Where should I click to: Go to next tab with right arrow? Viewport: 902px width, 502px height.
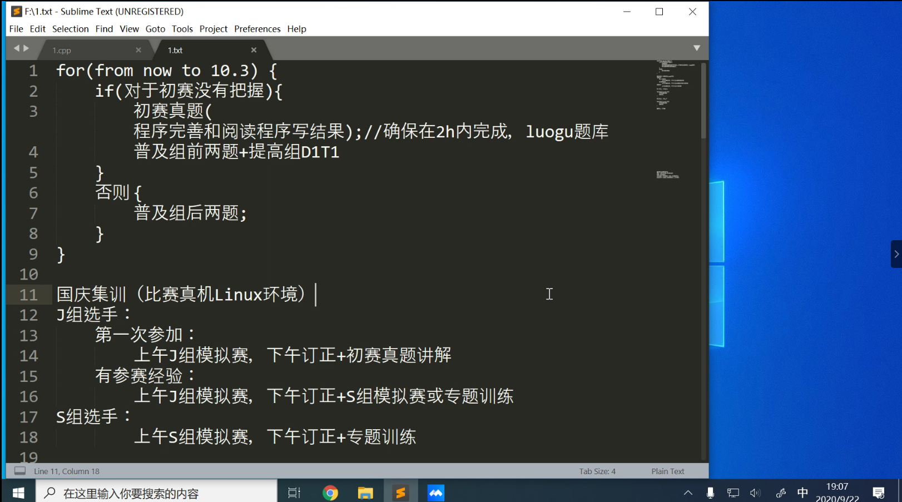pyautogui.click(x=26, y=48)
